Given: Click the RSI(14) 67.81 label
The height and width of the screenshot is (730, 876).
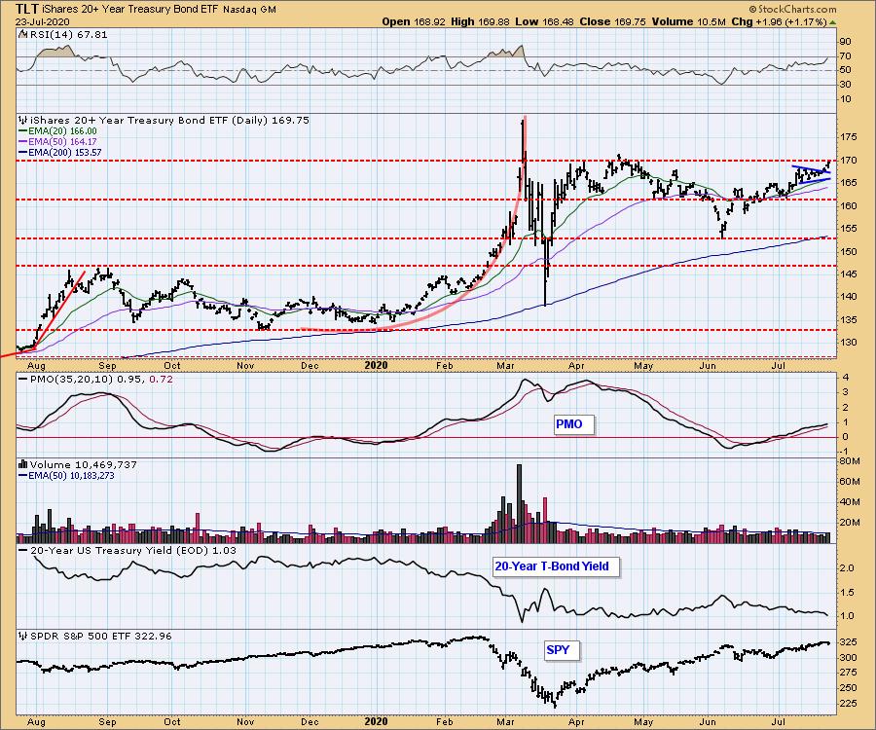Looking at the screenshot, I should [x=67, y=35].
